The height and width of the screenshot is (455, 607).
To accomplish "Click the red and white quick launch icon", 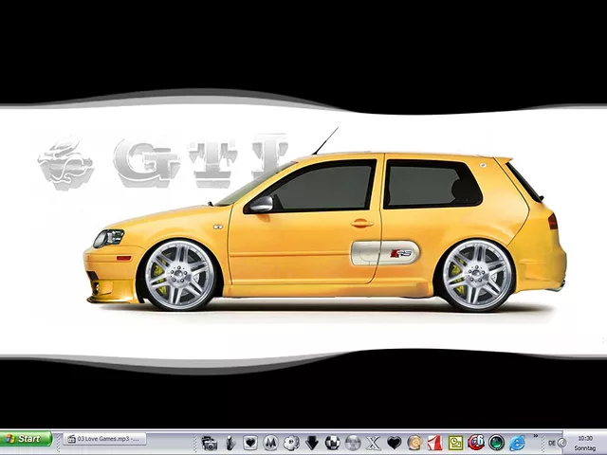I will click(x=434, y=443).
